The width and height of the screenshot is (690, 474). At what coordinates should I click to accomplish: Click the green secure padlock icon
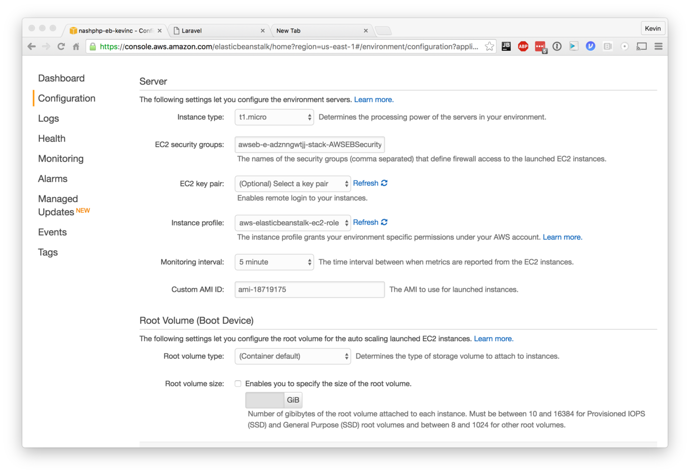[x=93, y=46]
